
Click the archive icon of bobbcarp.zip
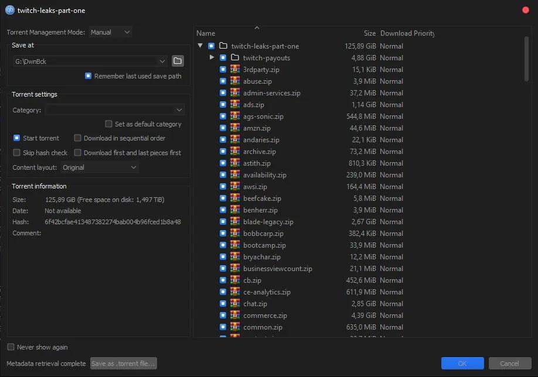[x=234, y=233]
